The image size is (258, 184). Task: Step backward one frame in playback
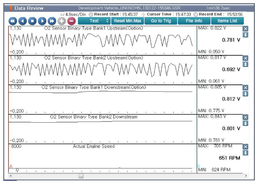pos(22,21)
